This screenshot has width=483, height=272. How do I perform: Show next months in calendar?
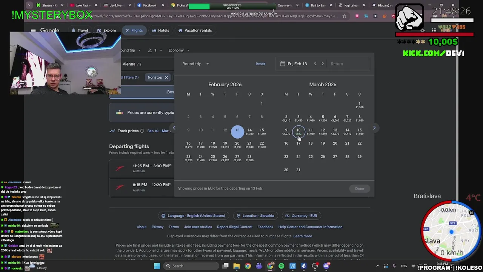point(374,128)
